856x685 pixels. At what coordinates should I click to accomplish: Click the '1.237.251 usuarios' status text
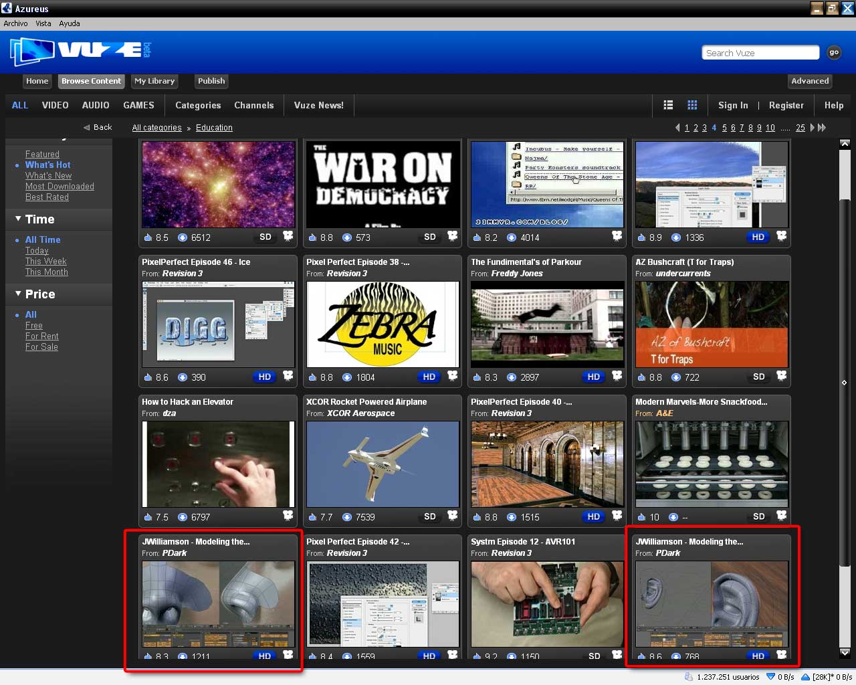click(728, 677)
